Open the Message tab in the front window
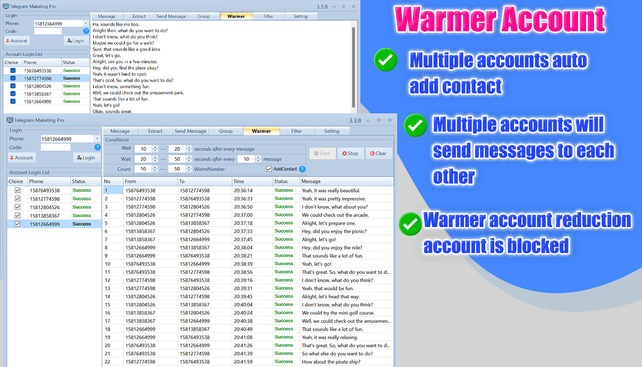The width and height of the screenshot is (642, 367). pyautogui.click(x=120, y=131)
